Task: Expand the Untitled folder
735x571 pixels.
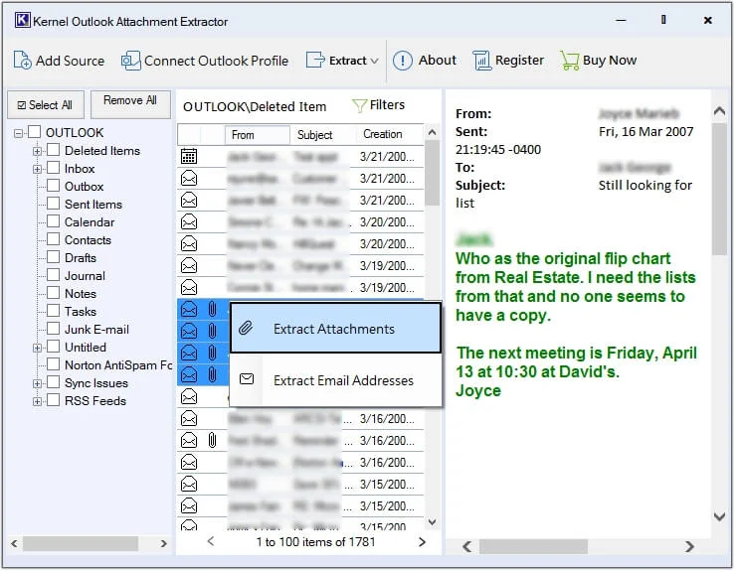Action: 37,348
